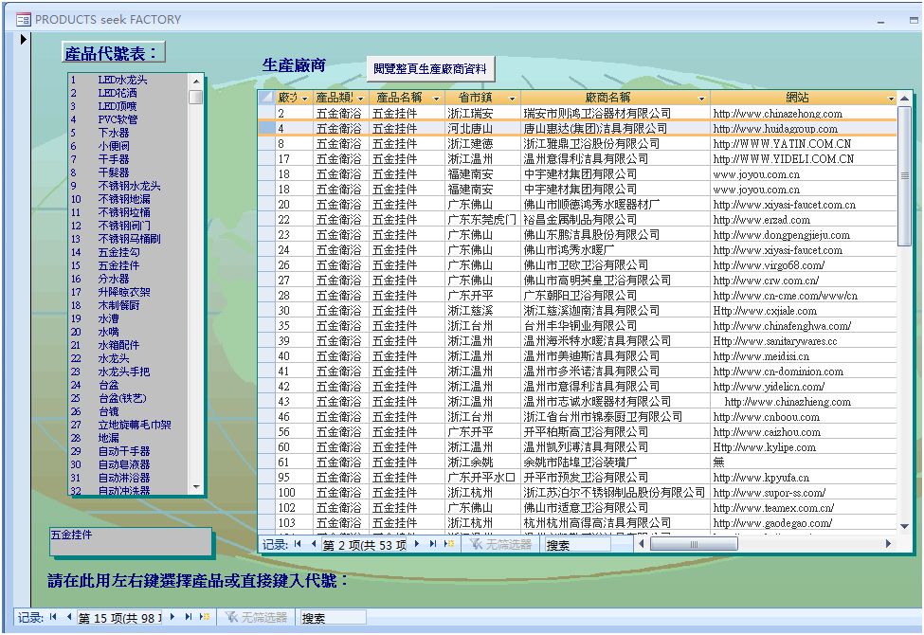Image resolution: width=924 pixels, height=635 pixels.
Task: Open the 產品名稱 column header dropdown
Action: 436,99
